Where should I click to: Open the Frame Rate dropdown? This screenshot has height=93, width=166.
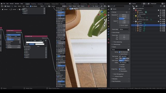coord(124,29)
